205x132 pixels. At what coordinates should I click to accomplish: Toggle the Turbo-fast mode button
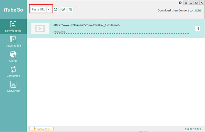42,129
